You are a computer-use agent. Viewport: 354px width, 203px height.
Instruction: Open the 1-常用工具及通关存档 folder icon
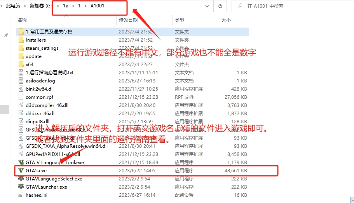tap(21, 31)
